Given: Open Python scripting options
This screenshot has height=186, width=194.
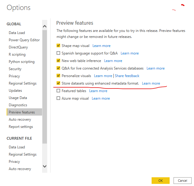Looking at the screenshot, I should 22,62.
